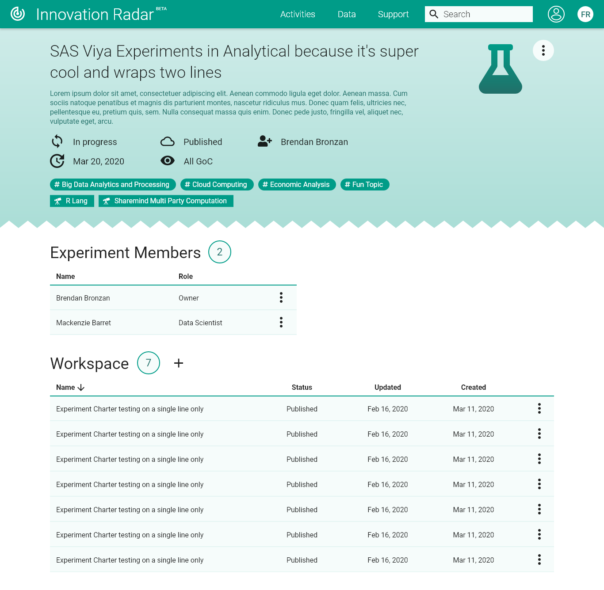Open the user account profile icon
The image size is (604, 590).
556,14
